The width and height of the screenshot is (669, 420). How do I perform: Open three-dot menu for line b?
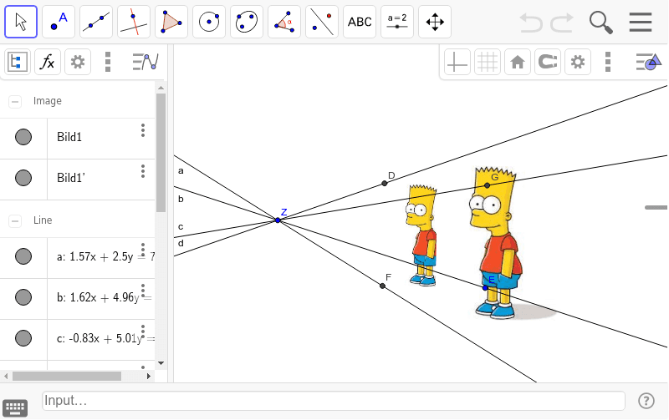[x=143, y=291]
